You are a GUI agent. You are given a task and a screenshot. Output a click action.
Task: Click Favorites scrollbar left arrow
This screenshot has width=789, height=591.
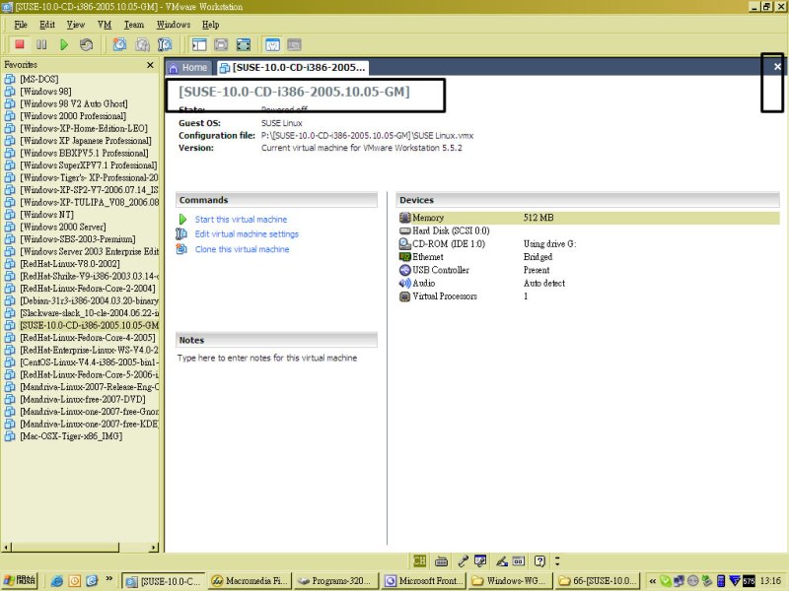click(6, 547)
